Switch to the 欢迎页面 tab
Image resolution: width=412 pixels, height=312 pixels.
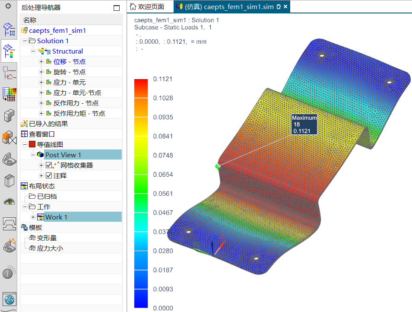pyautogui.click(x=150, y=6)
